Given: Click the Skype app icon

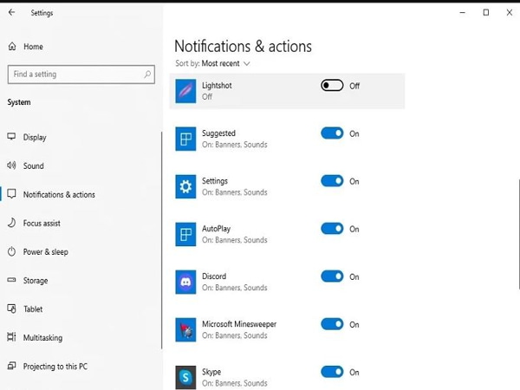Looking at the screenshot, I should click(x=185, y=377).
